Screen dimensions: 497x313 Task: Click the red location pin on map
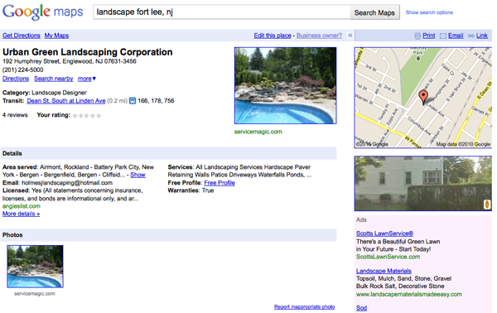pos(423,97)
